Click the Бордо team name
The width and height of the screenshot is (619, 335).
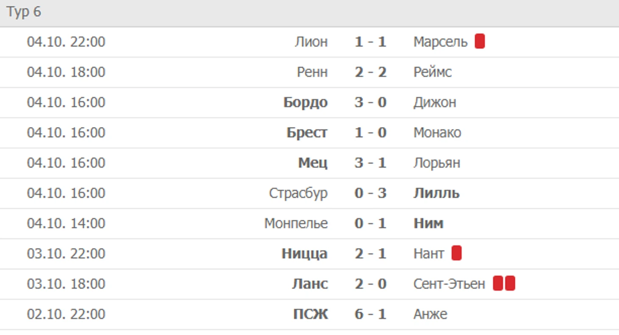306,102
